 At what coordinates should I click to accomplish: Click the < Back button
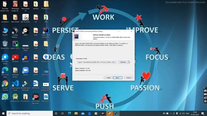click(108, 78)
